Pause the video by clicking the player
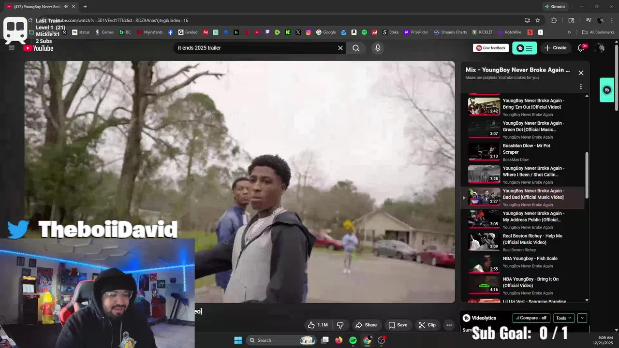This screenshot has height=348, width=619. pyautogui.click(x=240, y=182)
